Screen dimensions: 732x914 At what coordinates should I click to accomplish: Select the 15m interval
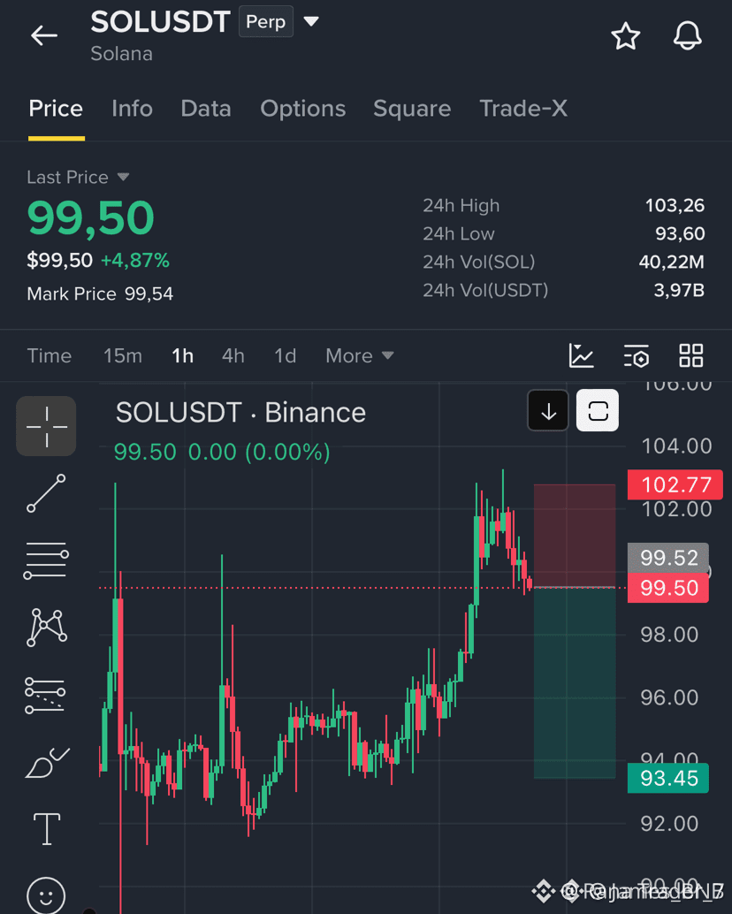pyautogui.click(x=122, y=355)
